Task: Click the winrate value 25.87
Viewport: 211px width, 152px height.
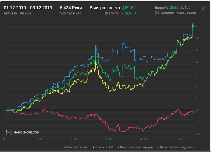Action: (174, 8)
